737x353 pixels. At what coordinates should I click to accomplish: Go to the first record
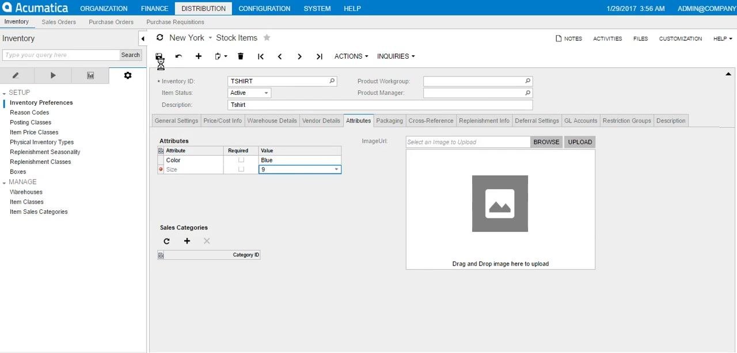[x=261, y=56]
